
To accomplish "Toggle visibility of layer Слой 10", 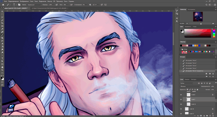I will 181,104.
